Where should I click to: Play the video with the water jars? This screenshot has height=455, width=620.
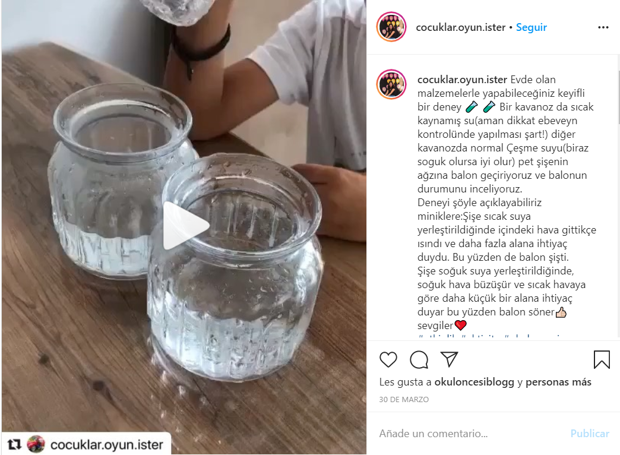coord(186,226)
